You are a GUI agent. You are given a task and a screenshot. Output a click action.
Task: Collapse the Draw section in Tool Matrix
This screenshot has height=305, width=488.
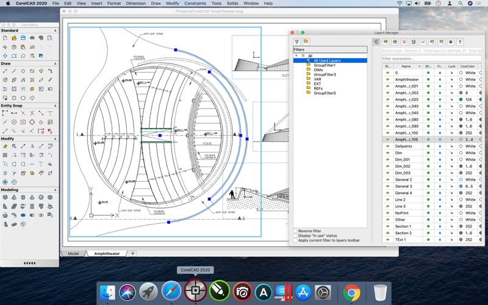click(56, 63)
